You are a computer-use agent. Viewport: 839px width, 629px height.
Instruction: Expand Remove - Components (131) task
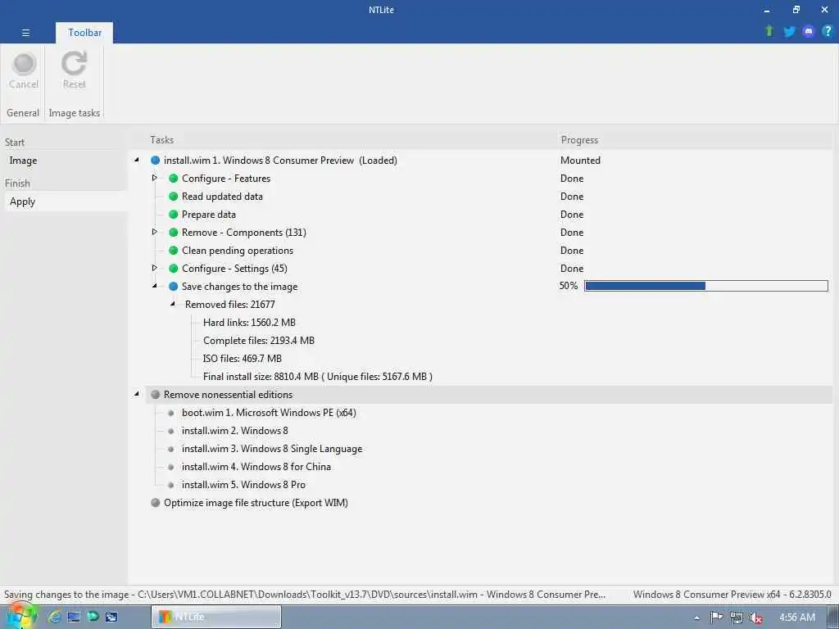tap(155, 232)
